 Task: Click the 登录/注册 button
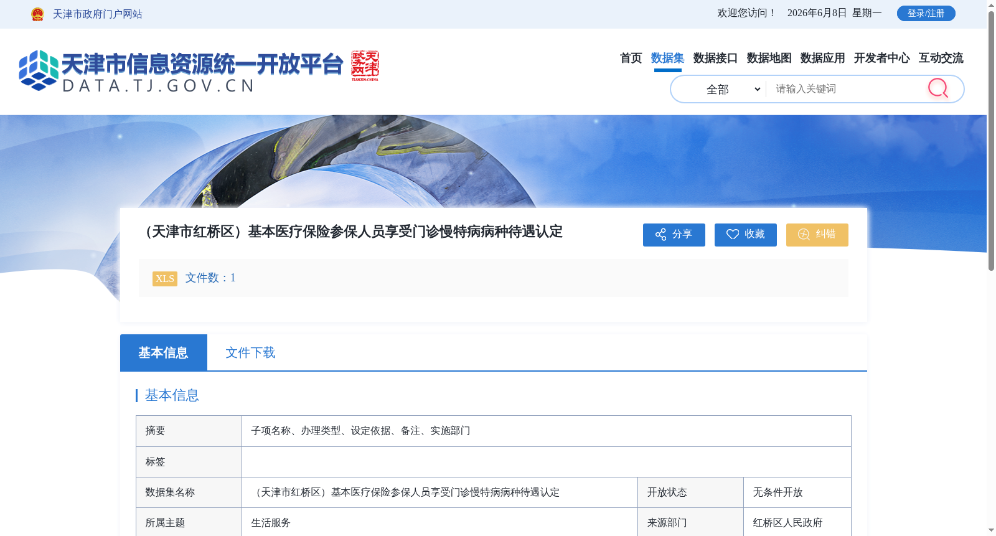coord(926,13)
